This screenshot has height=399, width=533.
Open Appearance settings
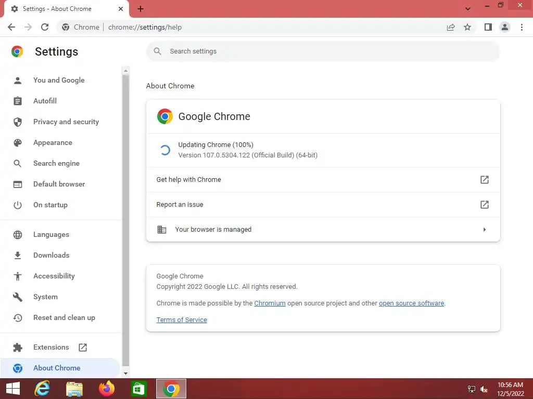[x=53, y=142]
